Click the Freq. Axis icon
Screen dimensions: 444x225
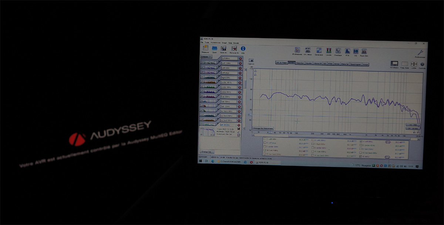(405, 64)
